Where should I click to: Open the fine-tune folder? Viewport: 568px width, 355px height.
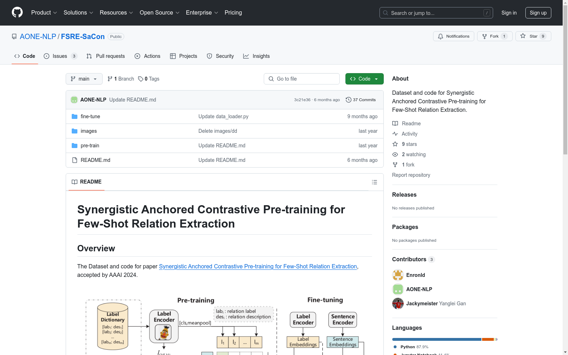(90, 116)
